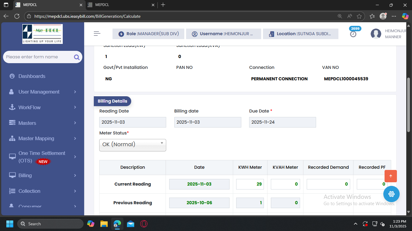Viewport: 412px width, 231px height.
Task: Open the Meter Status dropdown
Action: [x=132, y=145]
